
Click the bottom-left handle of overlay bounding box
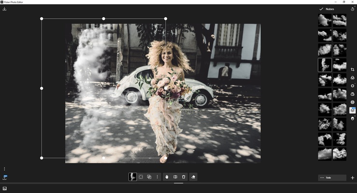pyautogui.click(x=42, y=158)
